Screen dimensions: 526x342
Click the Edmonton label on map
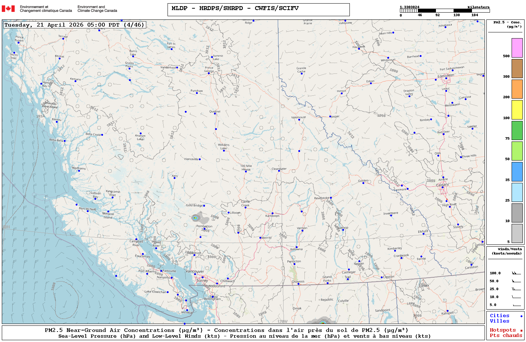[x=446, y=76]
